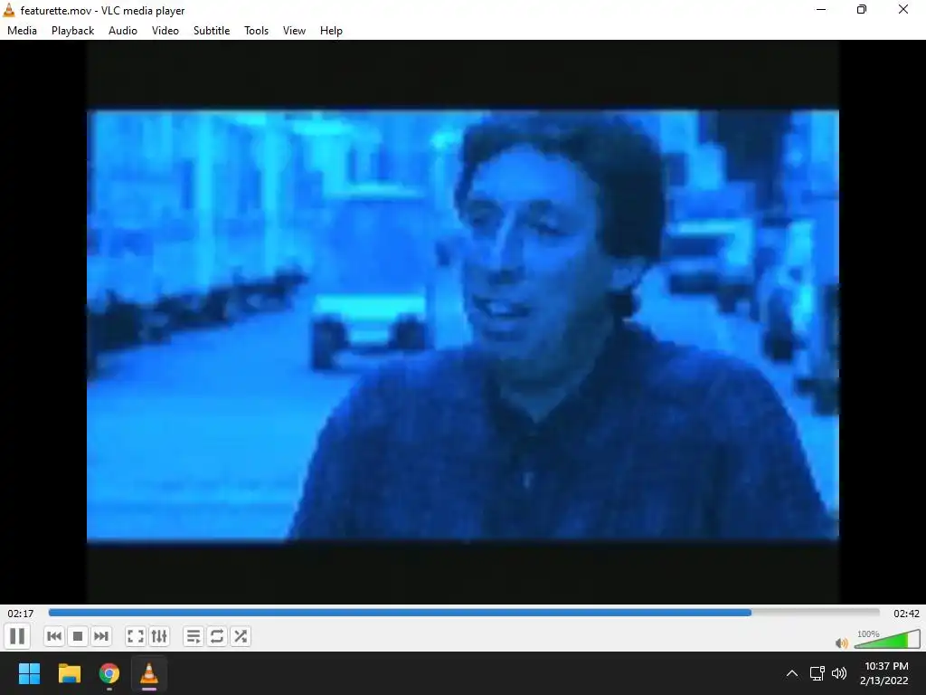
Task: Skip to next media in playlist
Action: [x=101, y=636]
